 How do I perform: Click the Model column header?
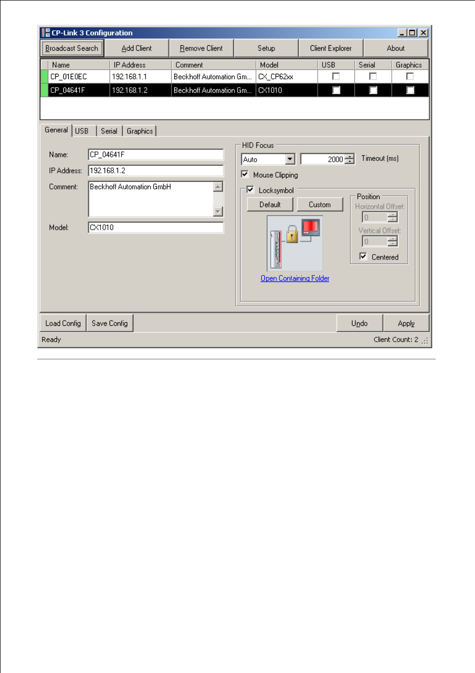click(287, 65)
